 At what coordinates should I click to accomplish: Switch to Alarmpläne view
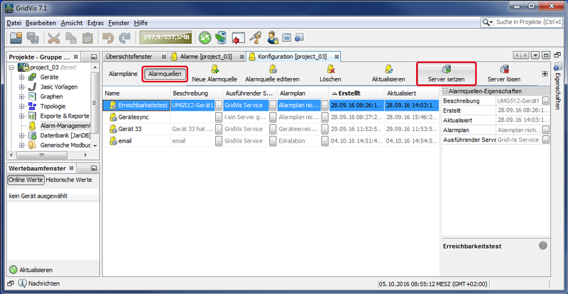coord(123,74)
